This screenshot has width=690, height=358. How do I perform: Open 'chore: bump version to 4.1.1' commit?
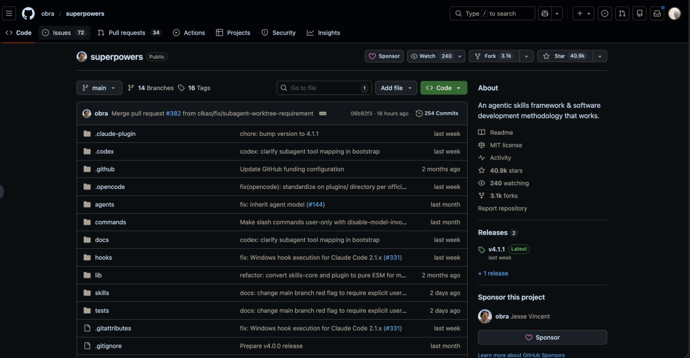pyautogui.click(x=279, y=134)
